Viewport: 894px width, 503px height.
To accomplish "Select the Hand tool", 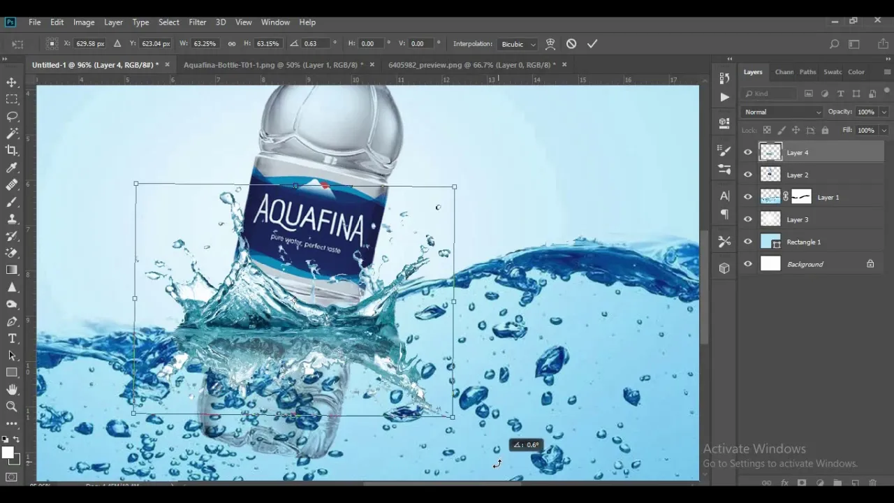I will click(12, 390).
